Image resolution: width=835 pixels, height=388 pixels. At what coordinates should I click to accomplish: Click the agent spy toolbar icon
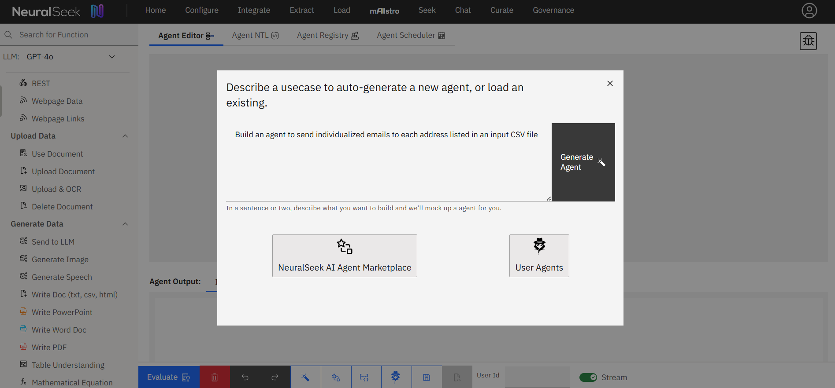click(x=396, y=377)
